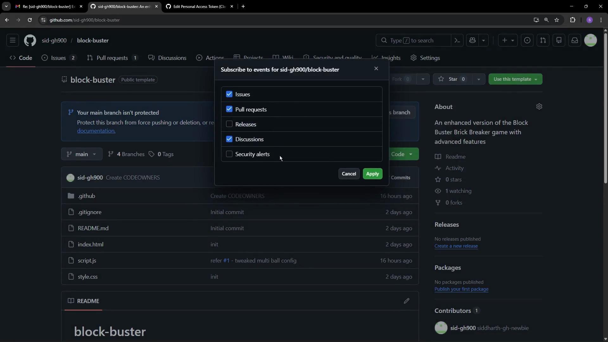Click Publish your first package link

(x=461, y=289)
